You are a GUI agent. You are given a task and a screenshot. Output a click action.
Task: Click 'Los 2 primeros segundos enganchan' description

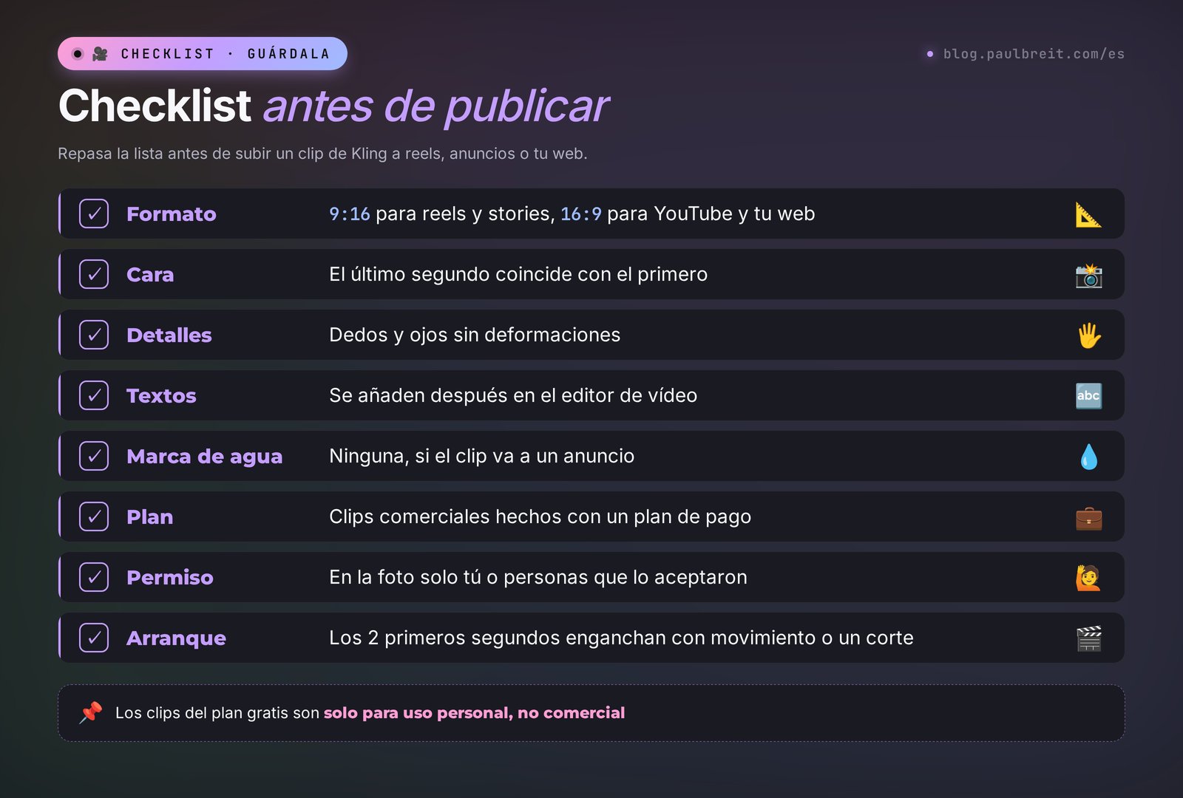pyautogui.click(x=621, y=638)
